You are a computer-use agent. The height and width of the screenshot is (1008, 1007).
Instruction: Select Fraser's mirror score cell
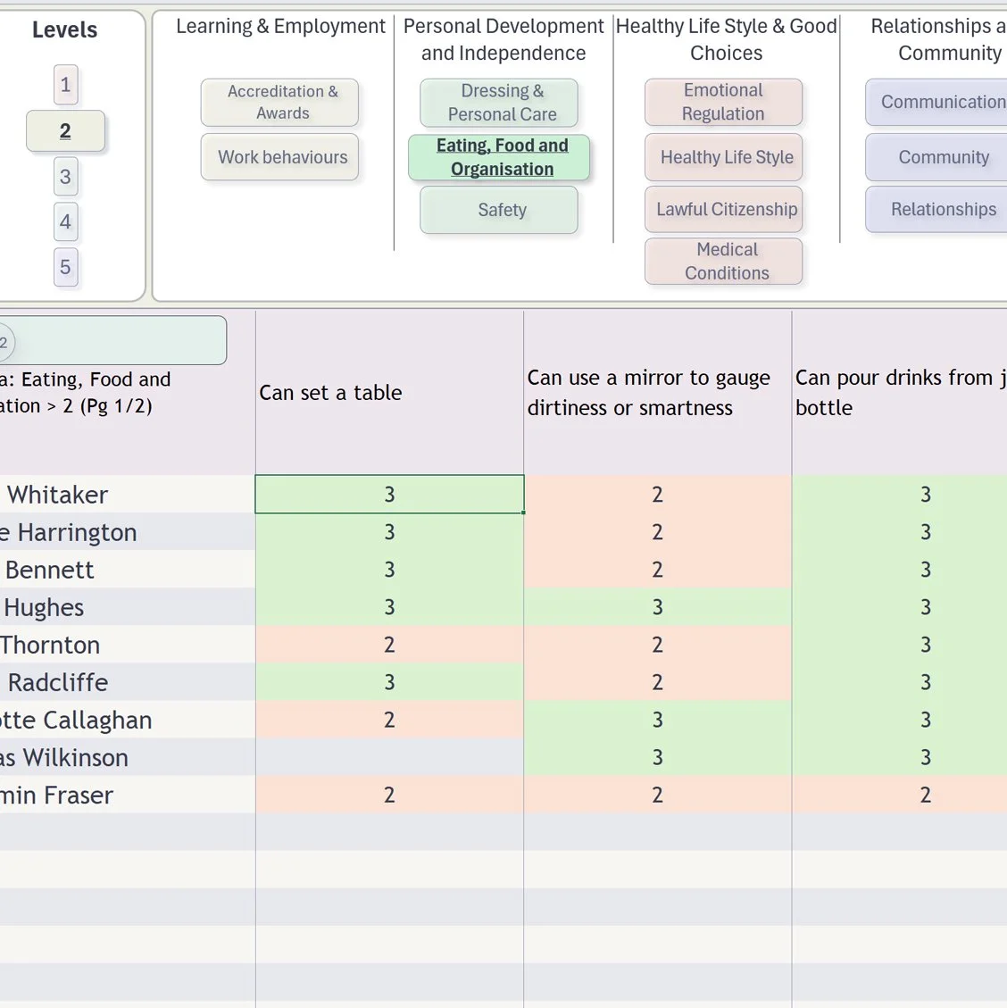[x=657, y=796]
